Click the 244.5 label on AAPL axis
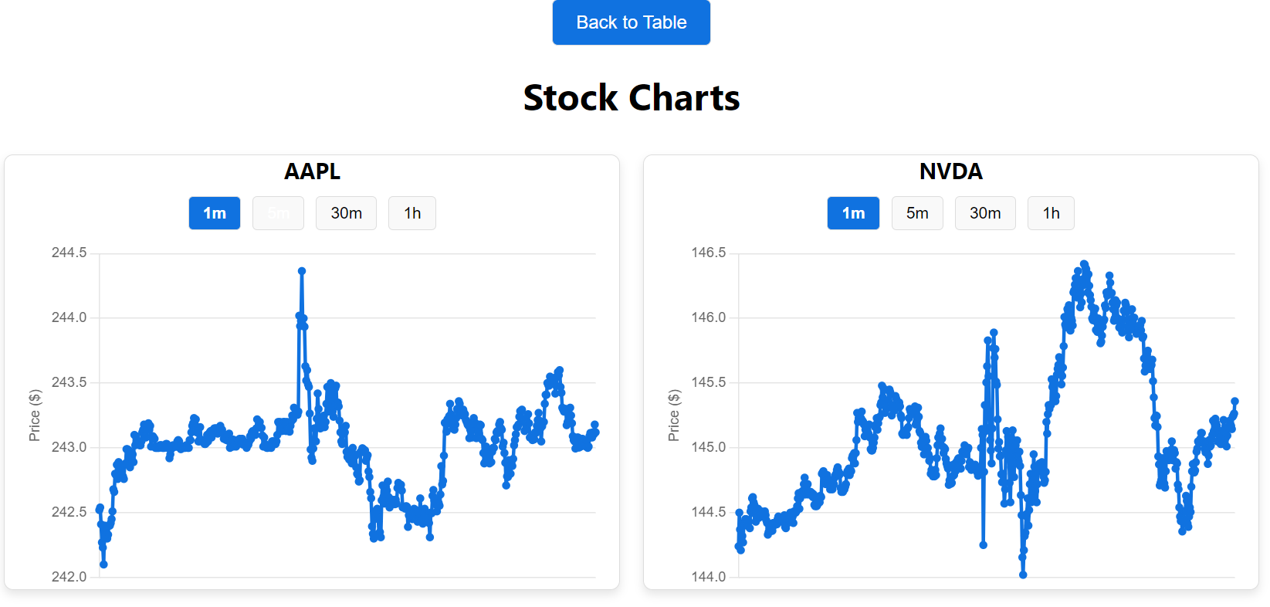Screen dimensions: 1270x607 point(69,253)
